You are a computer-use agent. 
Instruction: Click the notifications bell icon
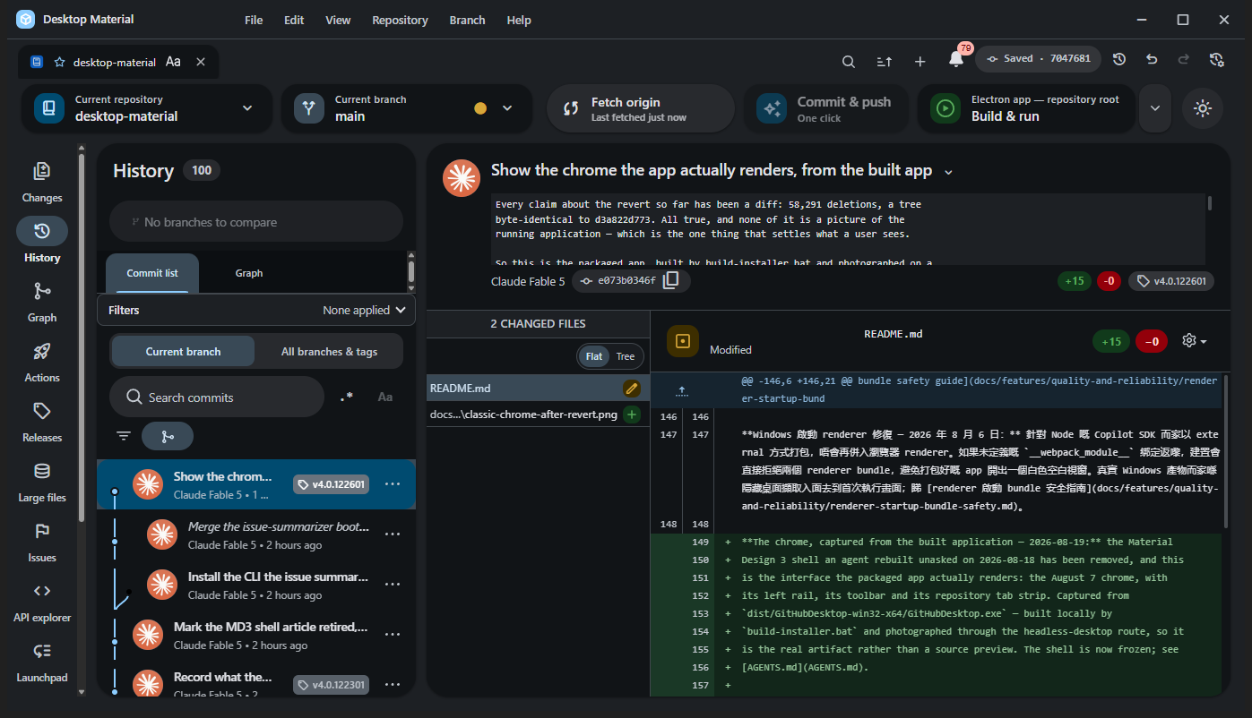point(955,60)
